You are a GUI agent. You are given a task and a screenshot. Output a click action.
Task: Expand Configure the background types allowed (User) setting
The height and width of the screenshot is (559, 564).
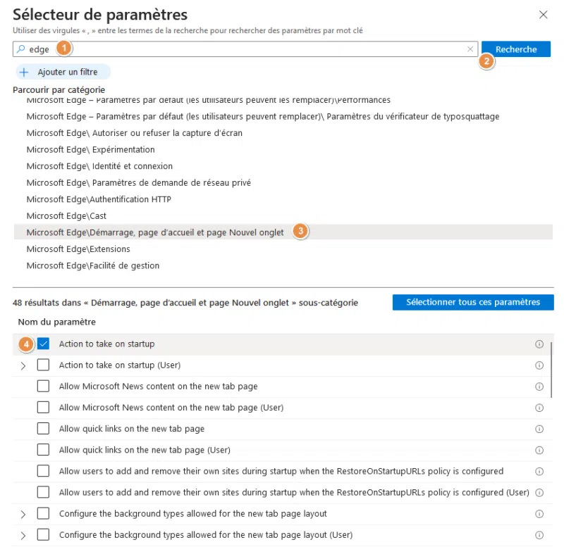pyautogui.click(x=22, y=534)
